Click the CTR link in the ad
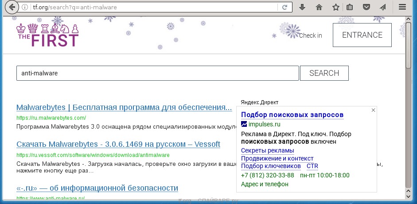Screen dimensions: 417x204 pos(312,166)
